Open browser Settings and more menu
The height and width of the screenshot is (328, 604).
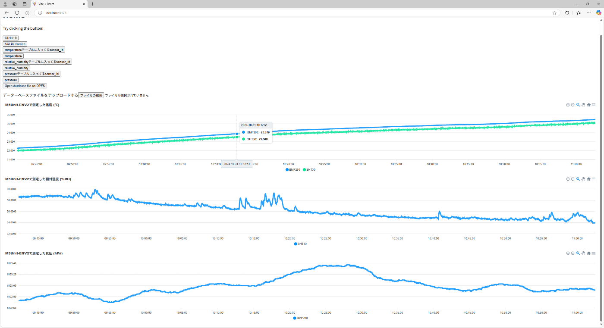[589, 12]
